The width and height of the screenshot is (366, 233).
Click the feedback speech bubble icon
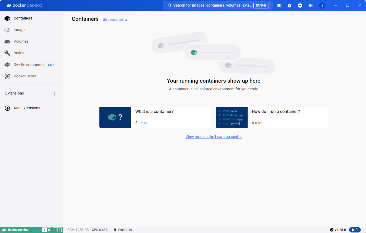(x=126, y=20)
